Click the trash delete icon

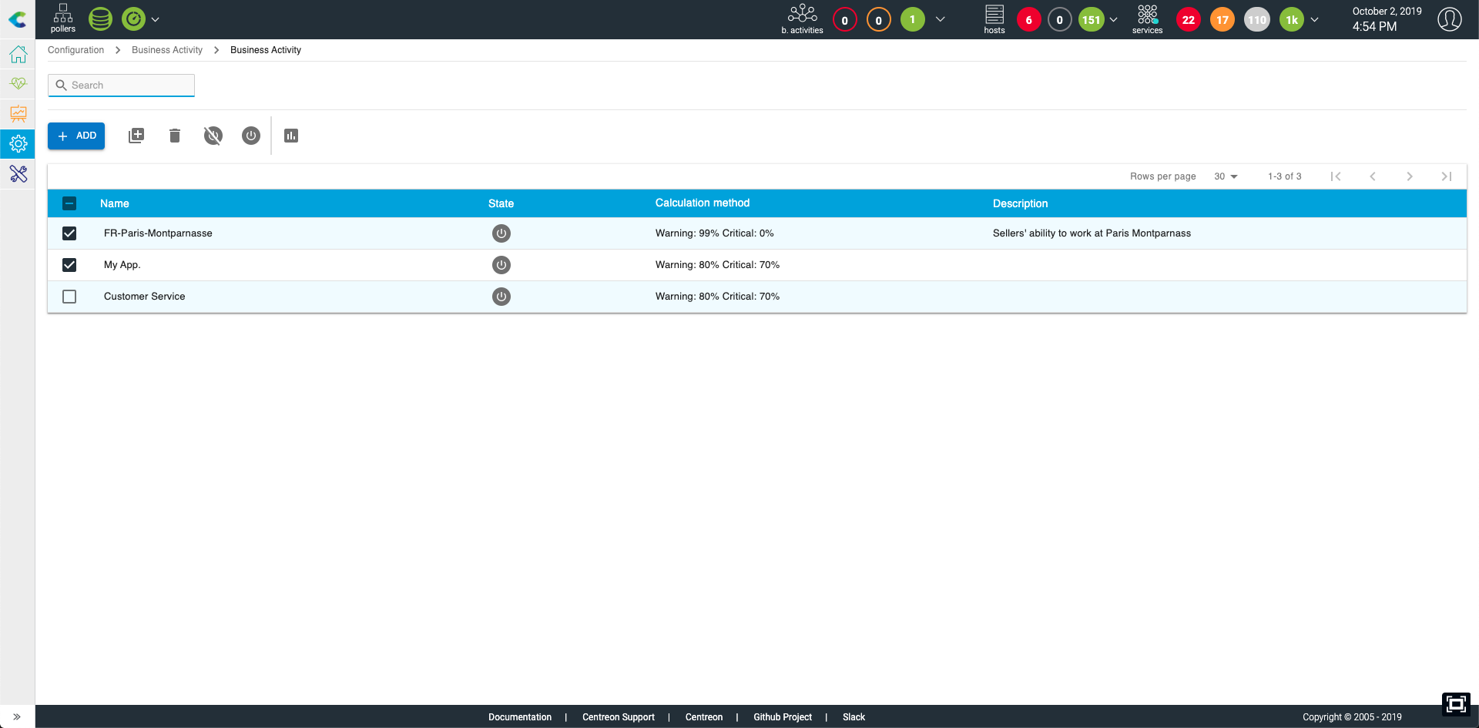click(x=175, y=136)
